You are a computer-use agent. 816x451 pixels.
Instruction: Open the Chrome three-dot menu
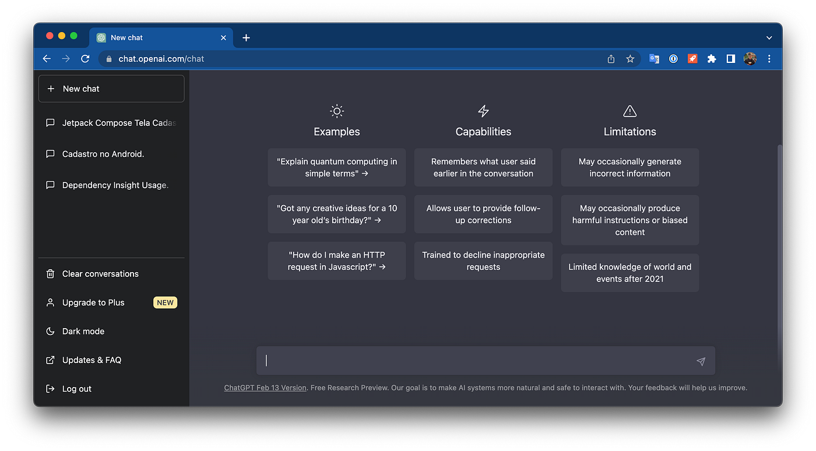pyautogui.click(x=769, y=59)
